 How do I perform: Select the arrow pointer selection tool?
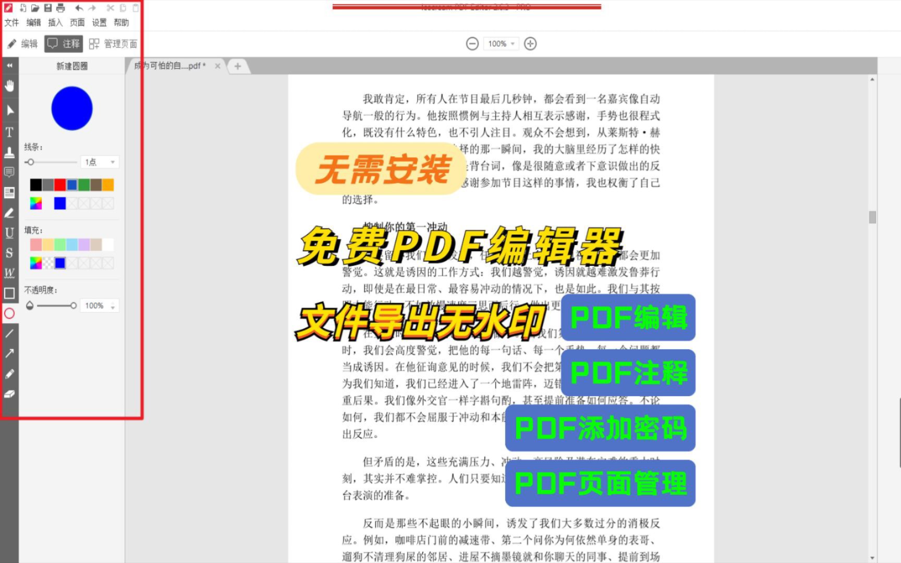(9, 110)
